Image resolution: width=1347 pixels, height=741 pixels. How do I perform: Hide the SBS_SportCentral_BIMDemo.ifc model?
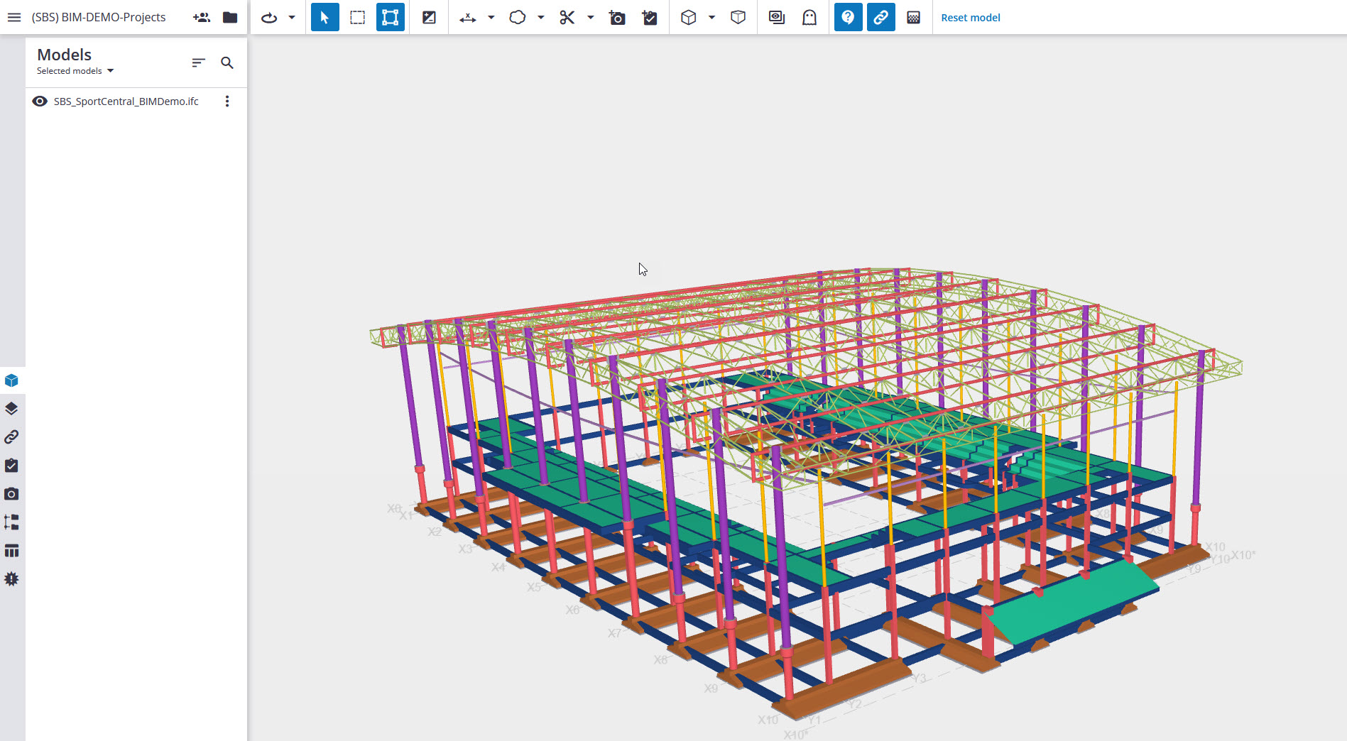40,101
